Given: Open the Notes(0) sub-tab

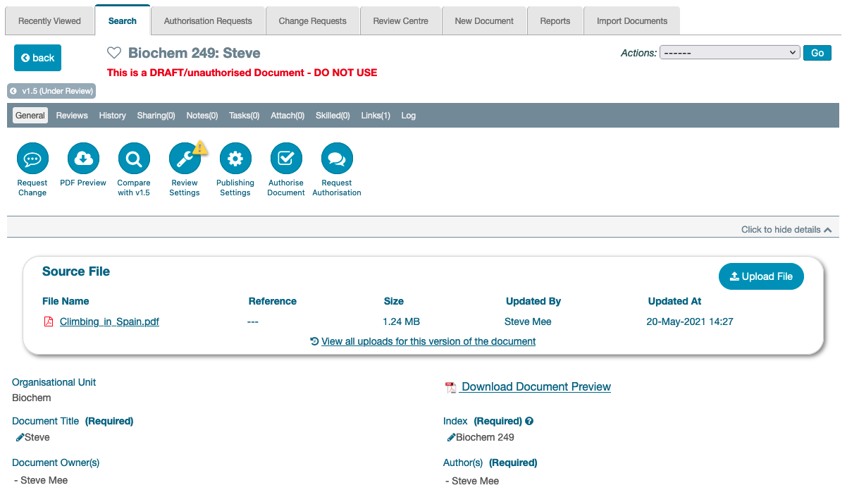Looking at the screenshot, I should click(202, 116).
